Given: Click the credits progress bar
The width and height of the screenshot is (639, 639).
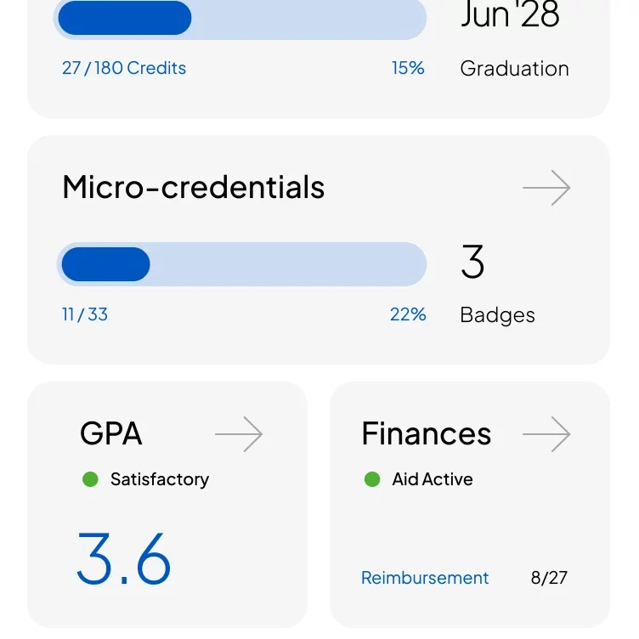Looking at the screenshot, I should (x=240, y=19).
